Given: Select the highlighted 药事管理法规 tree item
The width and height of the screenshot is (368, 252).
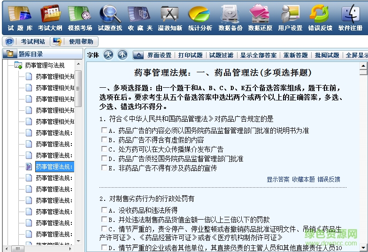Looking at the screenshot, I should coord(54,167).
